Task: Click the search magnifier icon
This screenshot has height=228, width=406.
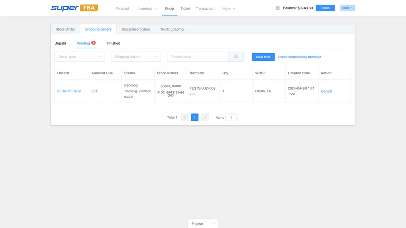Action: coord(236,57)
